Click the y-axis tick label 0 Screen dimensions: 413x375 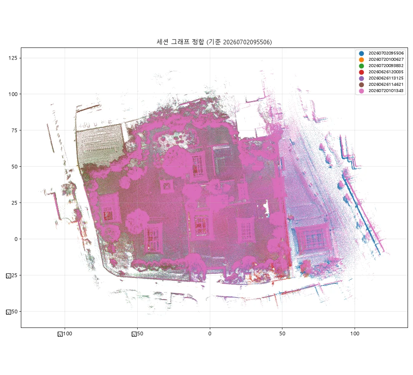pos(16,239)
